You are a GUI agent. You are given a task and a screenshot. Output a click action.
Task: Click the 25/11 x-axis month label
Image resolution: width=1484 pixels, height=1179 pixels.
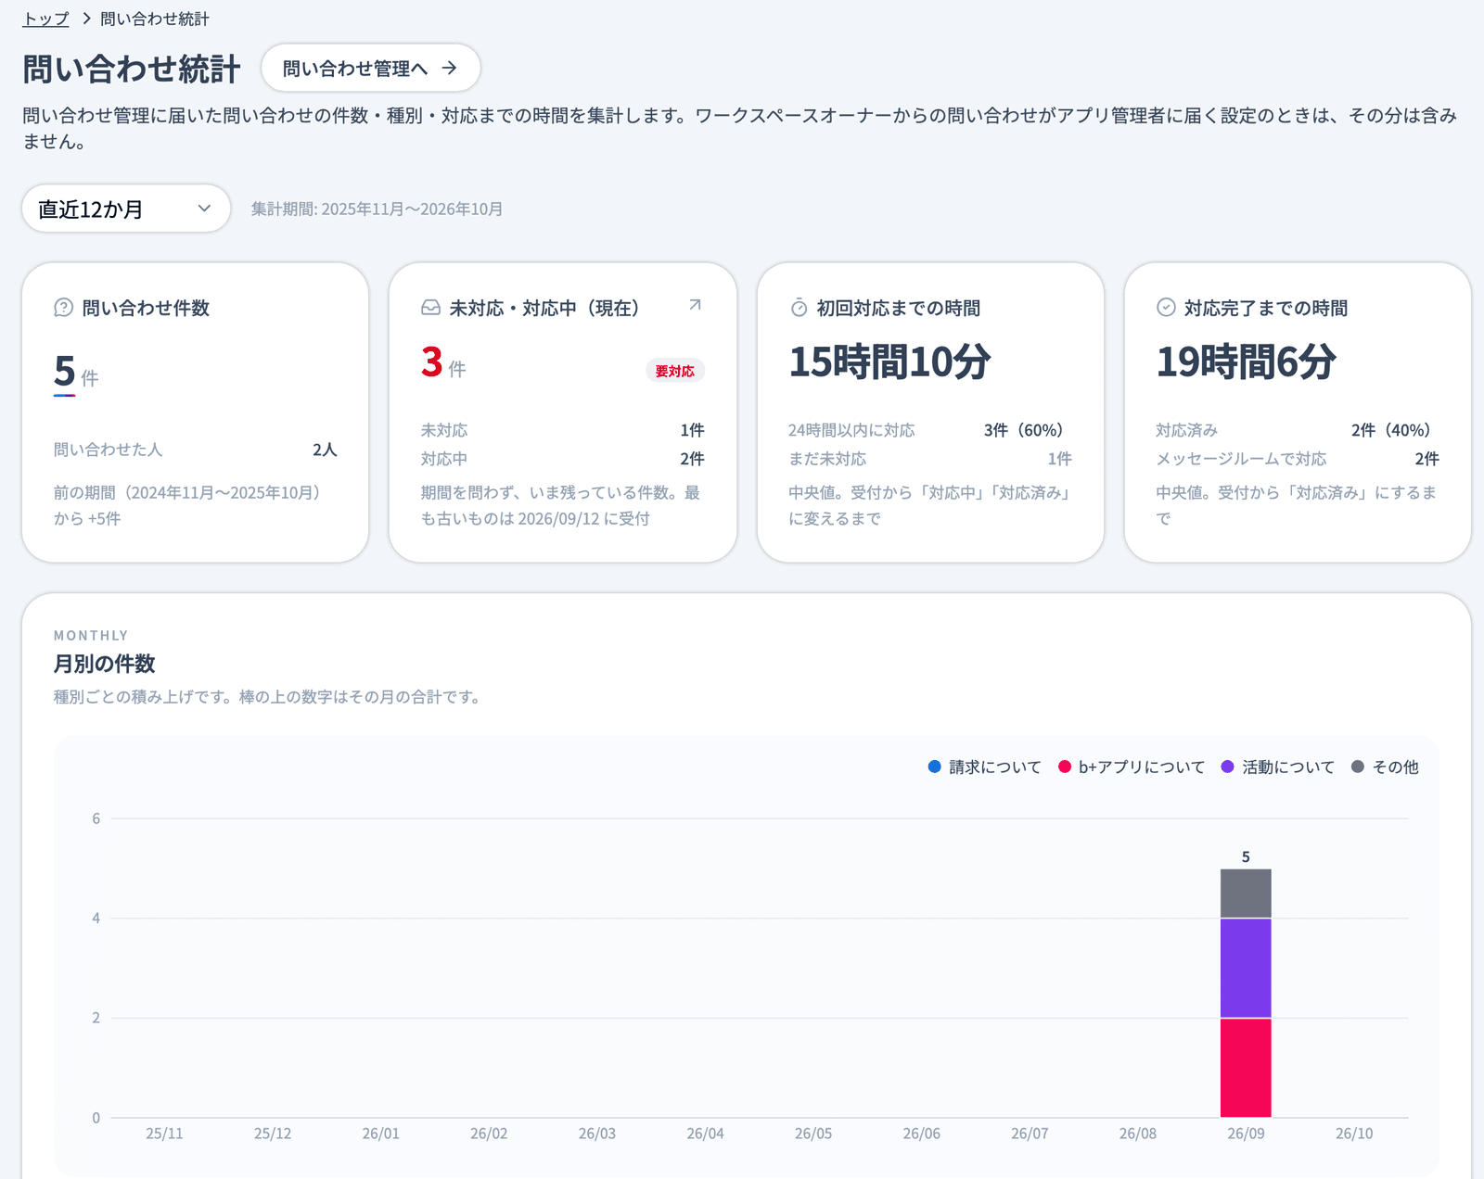(x=164, y=1134)
